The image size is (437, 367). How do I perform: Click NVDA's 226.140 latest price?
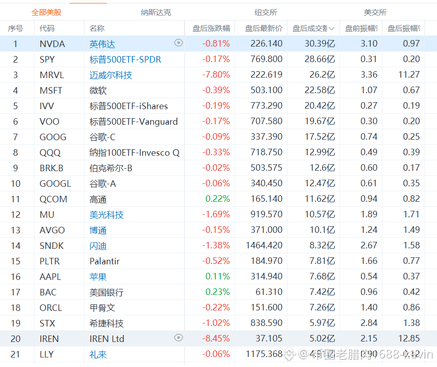click(266, 44)
